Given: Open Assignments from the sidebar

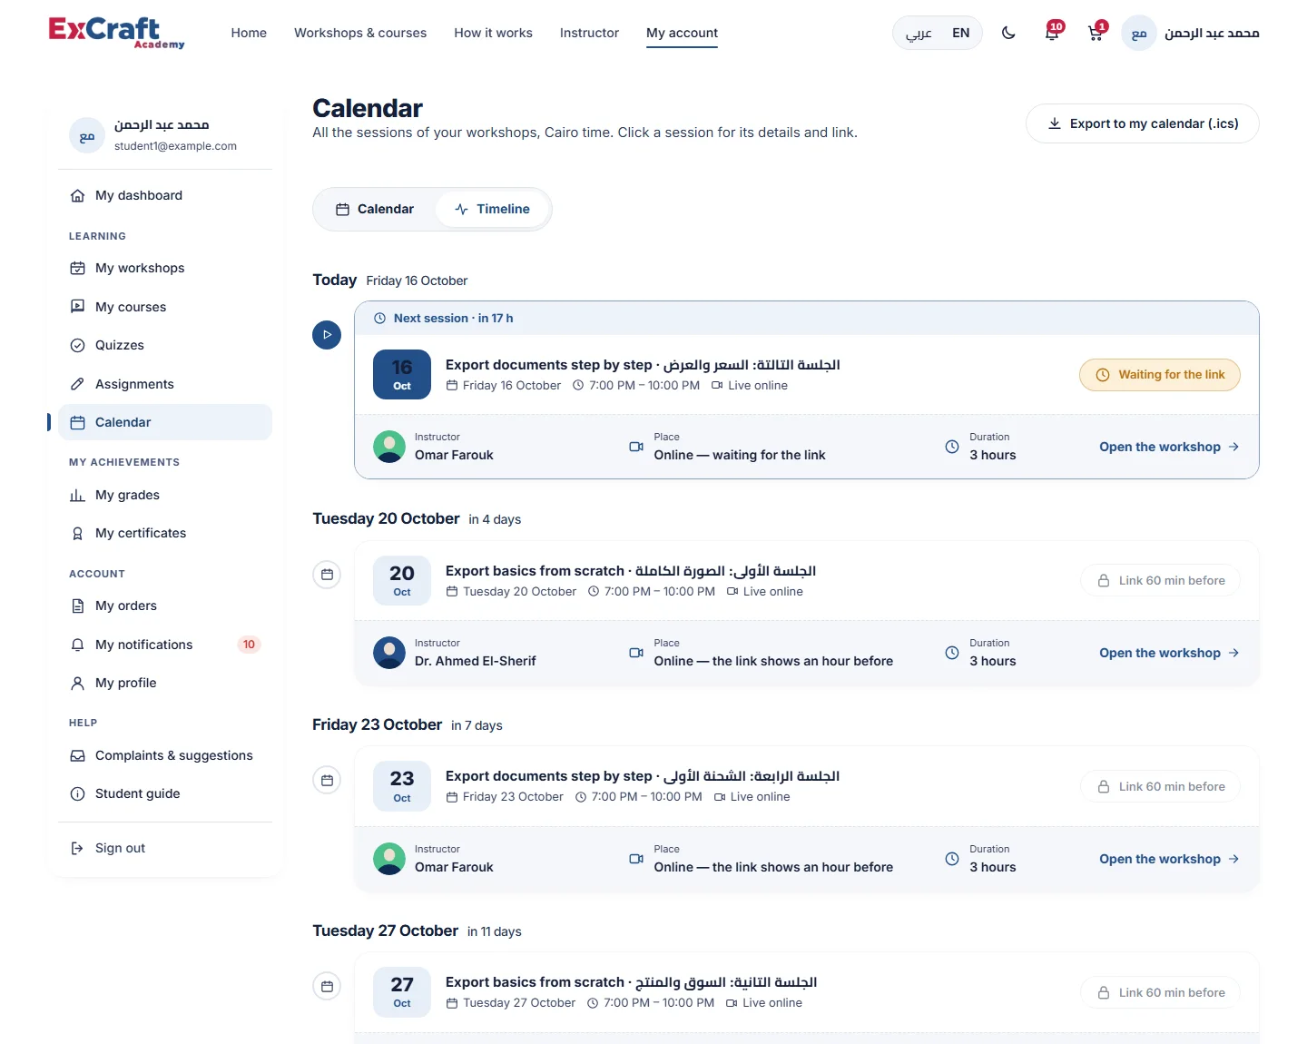Looking at the screenshot, I should 165,384.
